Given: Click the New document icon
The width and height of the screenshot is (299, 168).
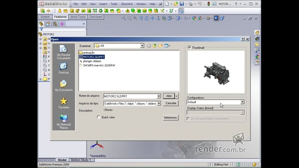Looking at the screenshot, I should (167, 4).
